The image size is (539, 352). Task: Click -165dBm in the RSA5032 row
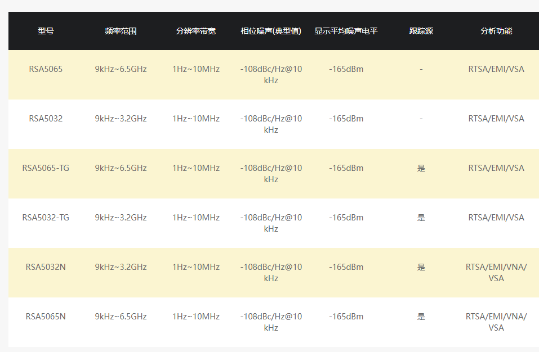pyautogui.click(x=346, y=118)
